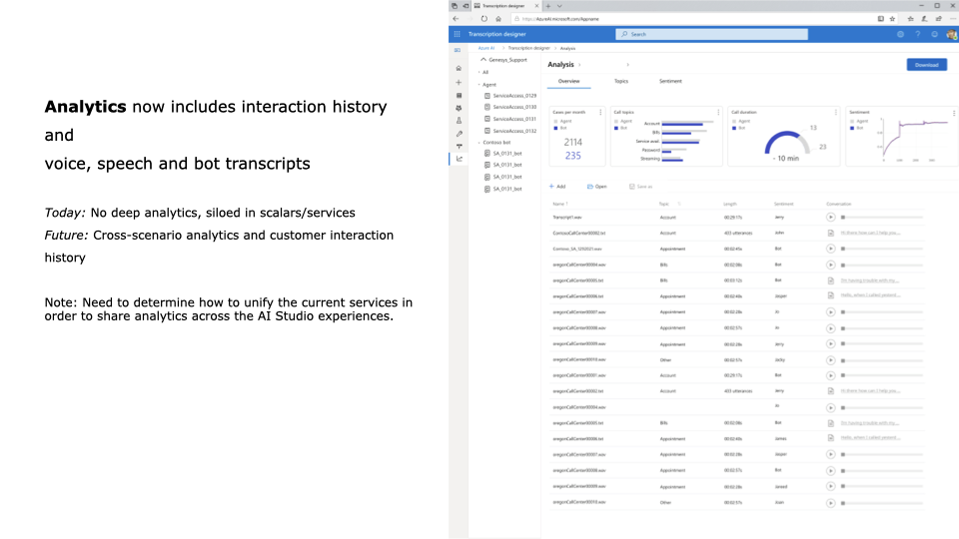Open more options on Cases per month card
The height and width of the screenshot is (539, 959).
click(600, 113)
